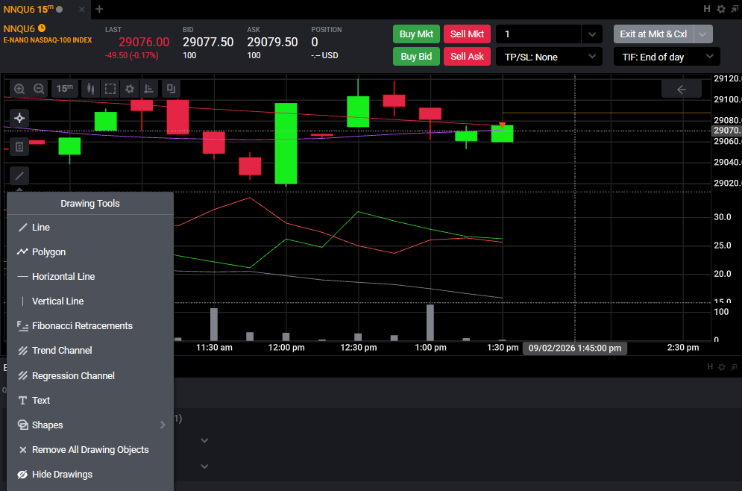Select Fibonacci Retracements tool

90,326
